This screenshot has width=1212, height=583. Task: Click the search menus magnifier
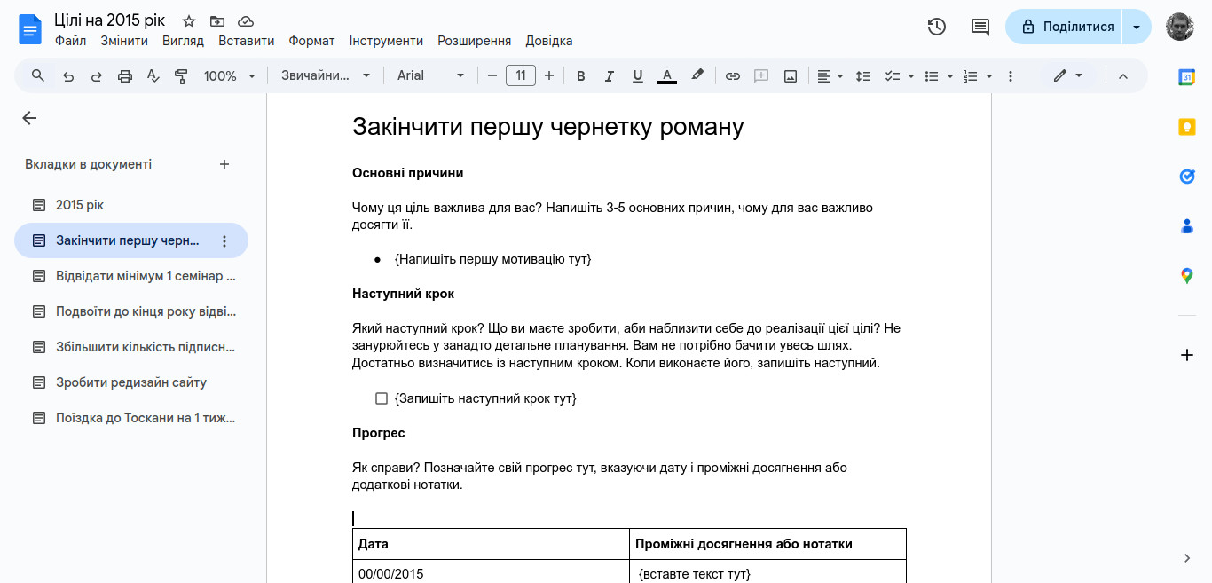[x=38, y=75]
